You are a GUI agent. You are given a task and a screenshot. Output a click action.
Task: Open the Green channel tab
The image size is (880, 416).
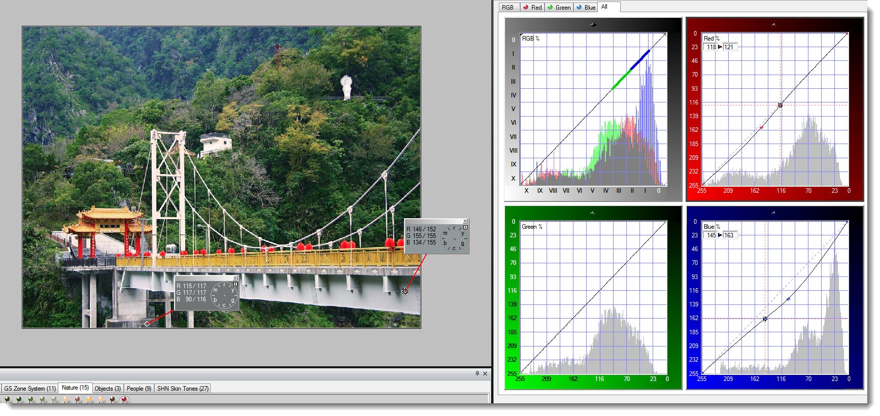[559, 7]
